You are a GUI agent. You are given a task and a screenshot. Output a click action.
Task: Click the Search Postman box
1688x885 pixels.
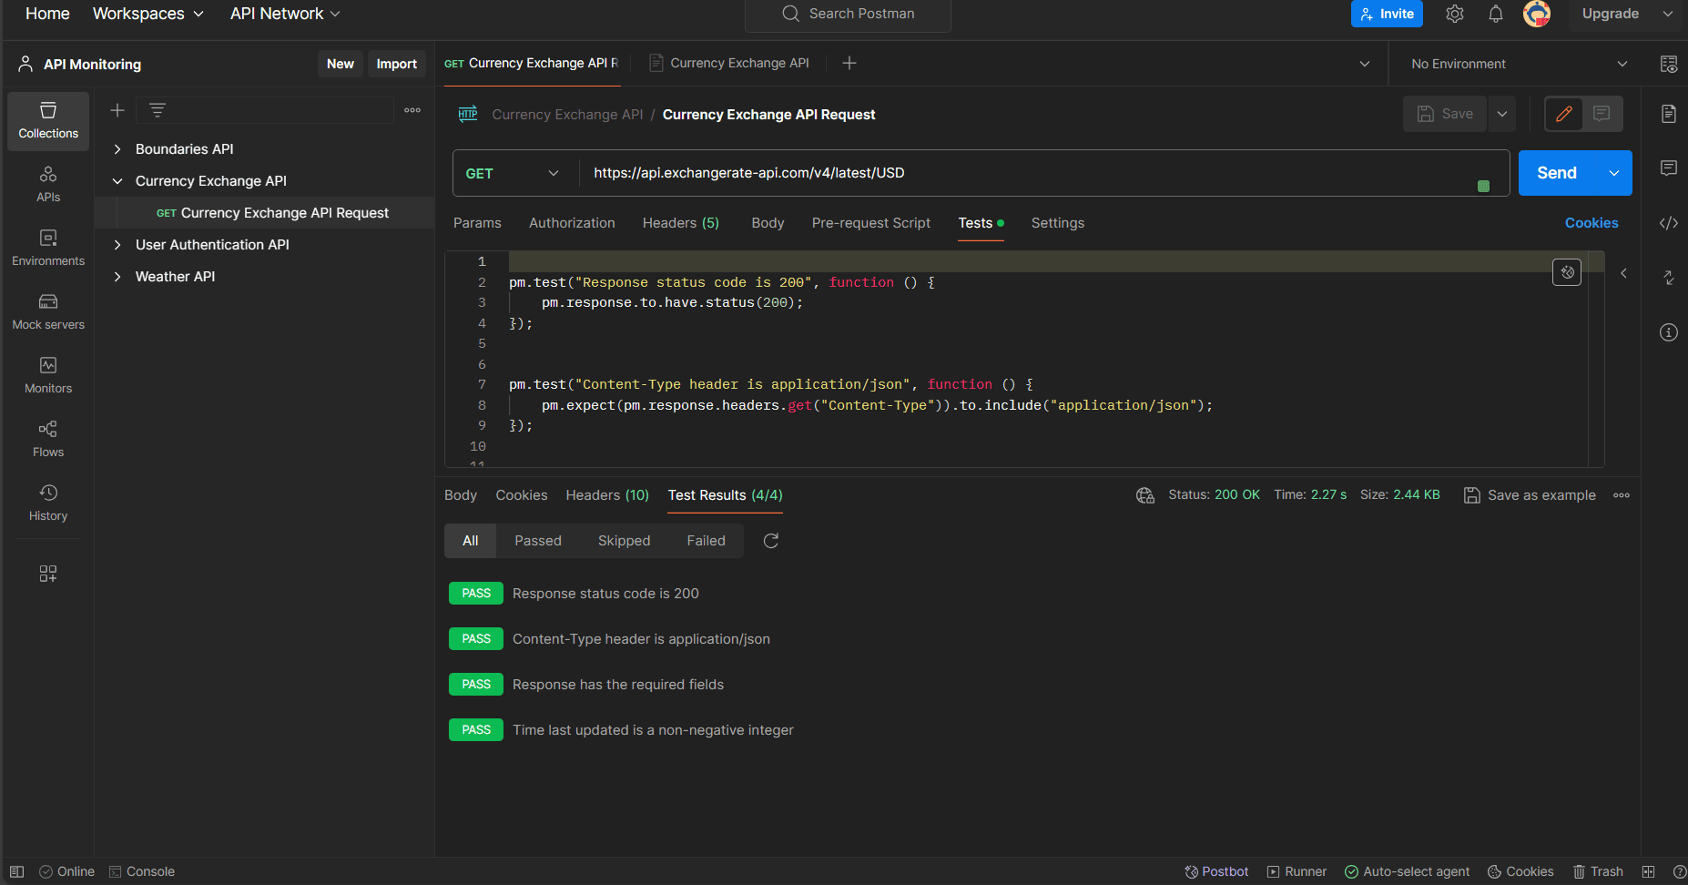pos(849,15)
